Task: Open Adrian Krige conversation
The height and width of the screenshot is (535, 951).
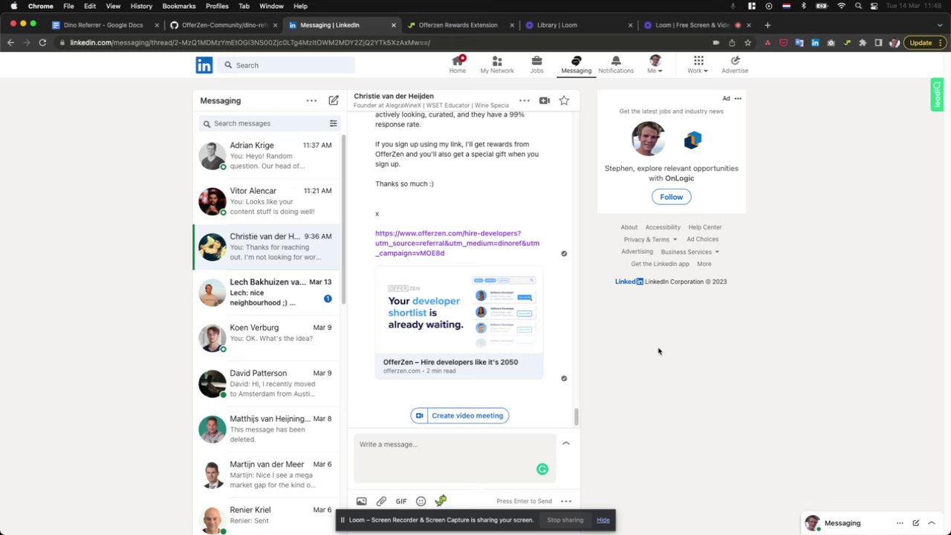Action: pyautogui.click(x=267, y=156)
